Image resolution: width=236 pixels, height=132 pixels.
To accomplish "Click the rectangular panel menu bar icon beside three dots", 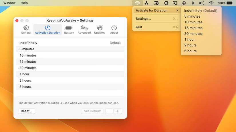I will 156,3.
